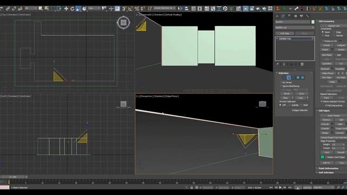347x195 pixels.
Task: Select the Edge constraint radio button
Action: tap(334, 32)
